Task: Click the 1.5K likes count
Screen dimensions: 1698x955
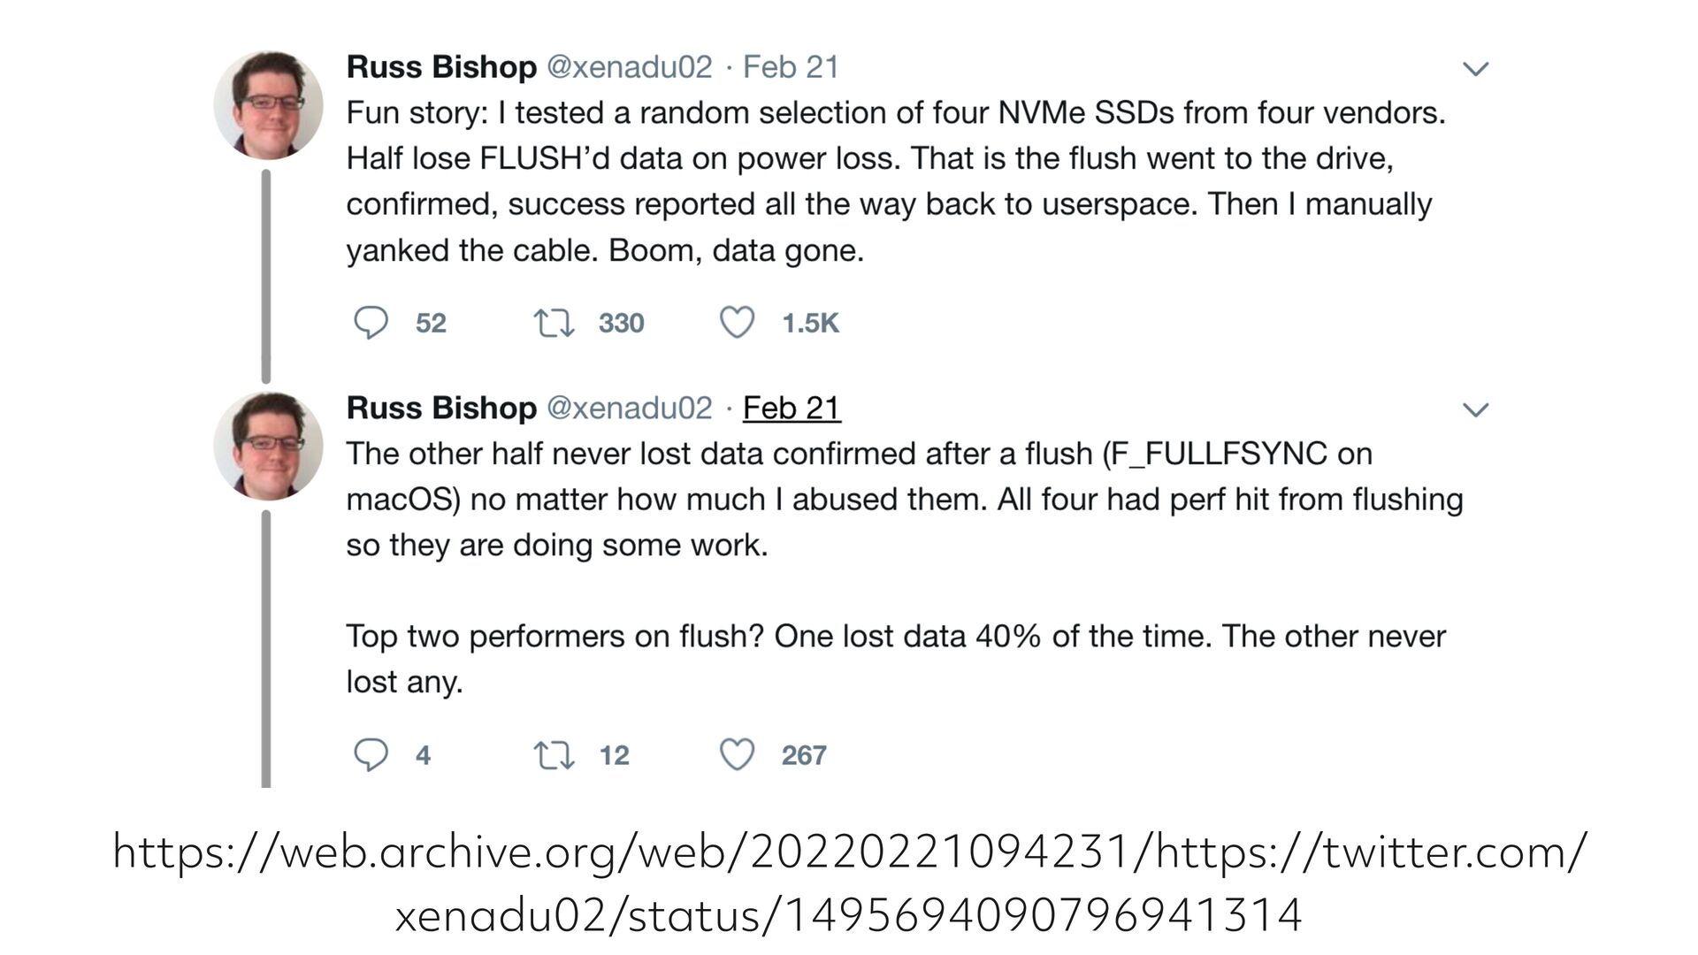Action: 810,324
